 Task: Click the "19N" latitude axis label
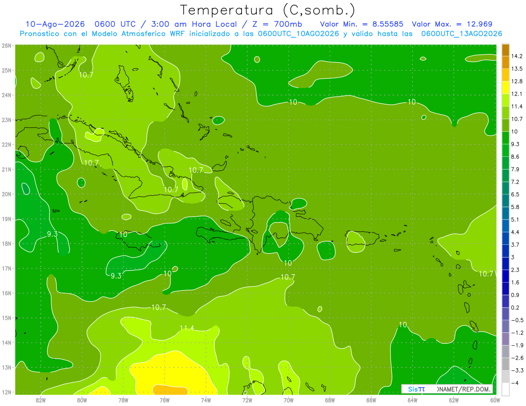point(7,219)
